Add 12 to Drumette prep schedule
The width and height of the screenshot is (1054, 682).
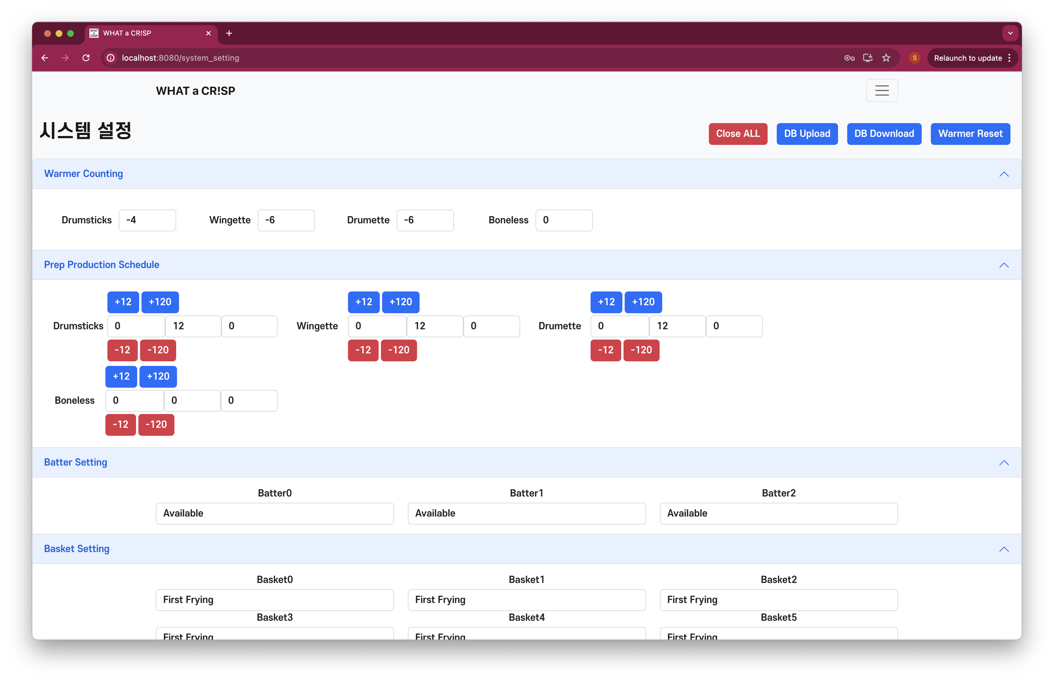click(606, 302)
